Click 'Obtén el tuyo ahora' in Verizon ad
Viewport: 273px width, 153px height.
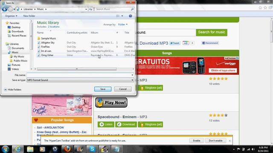click(223, 71)
